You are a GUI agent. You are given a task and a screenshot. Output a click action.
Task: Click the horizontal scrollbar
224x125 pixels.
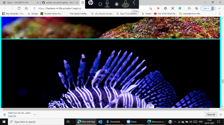(x=106, y=109)
